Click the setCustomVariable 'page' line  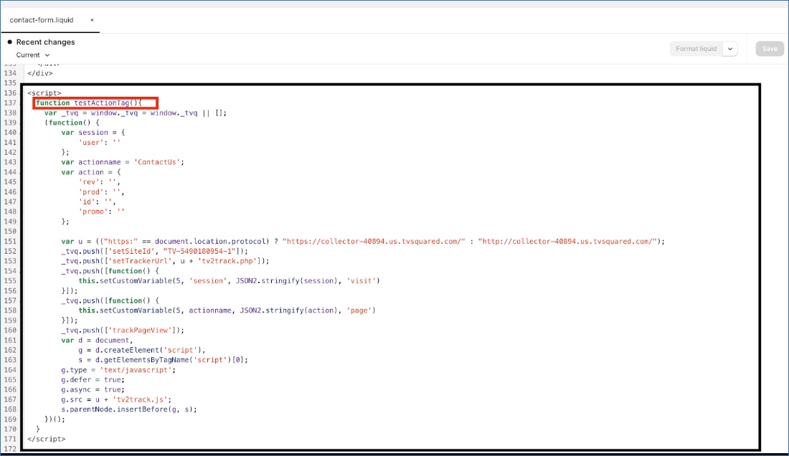click(227, 310)
